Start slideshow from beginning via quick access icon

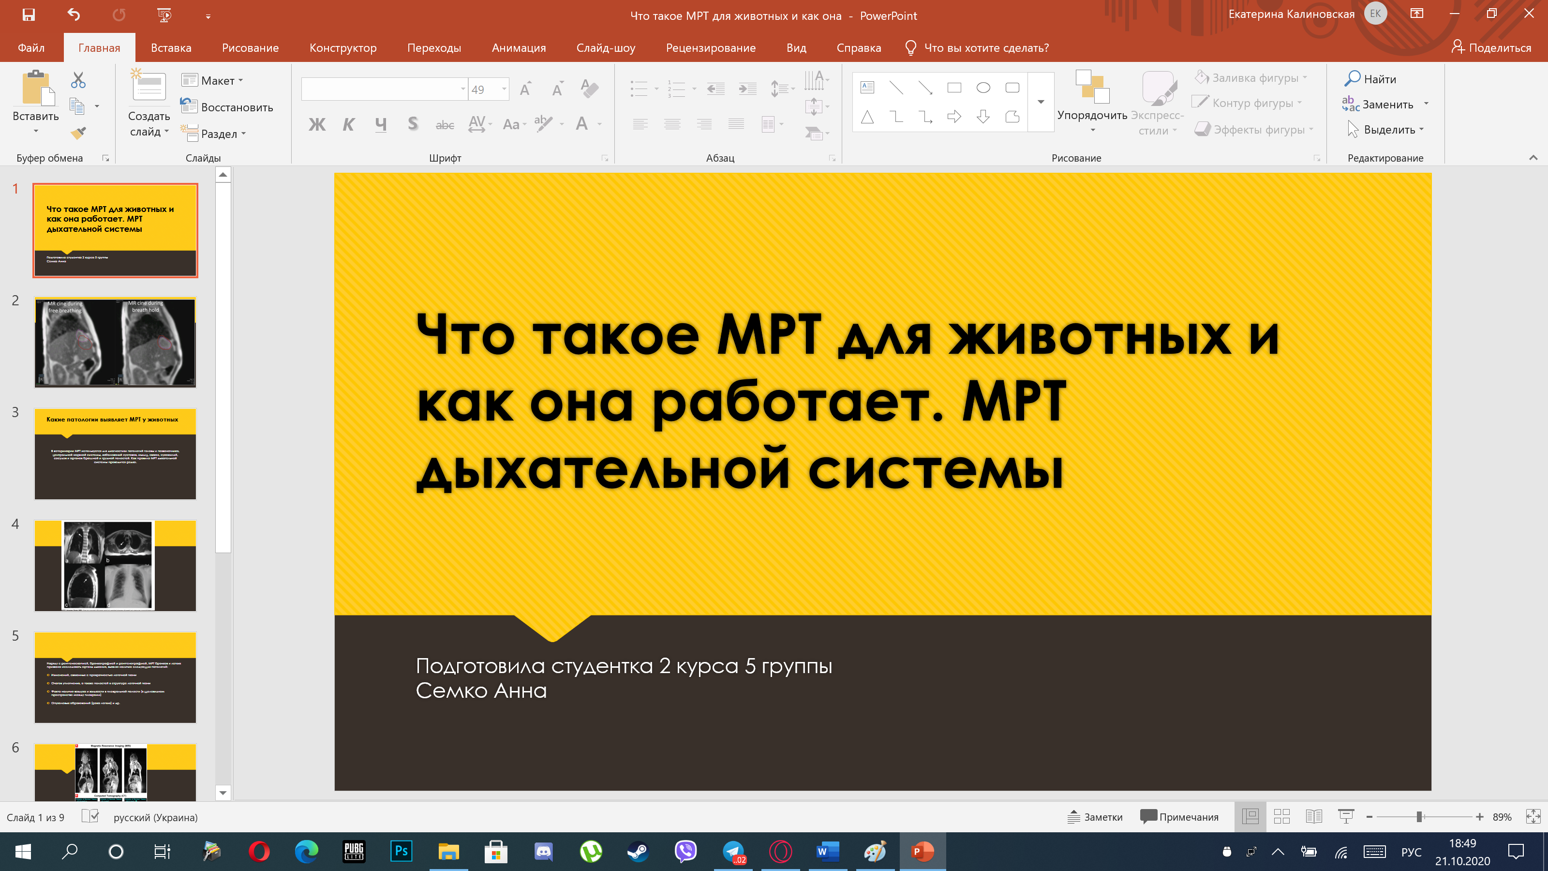point(164,15)
